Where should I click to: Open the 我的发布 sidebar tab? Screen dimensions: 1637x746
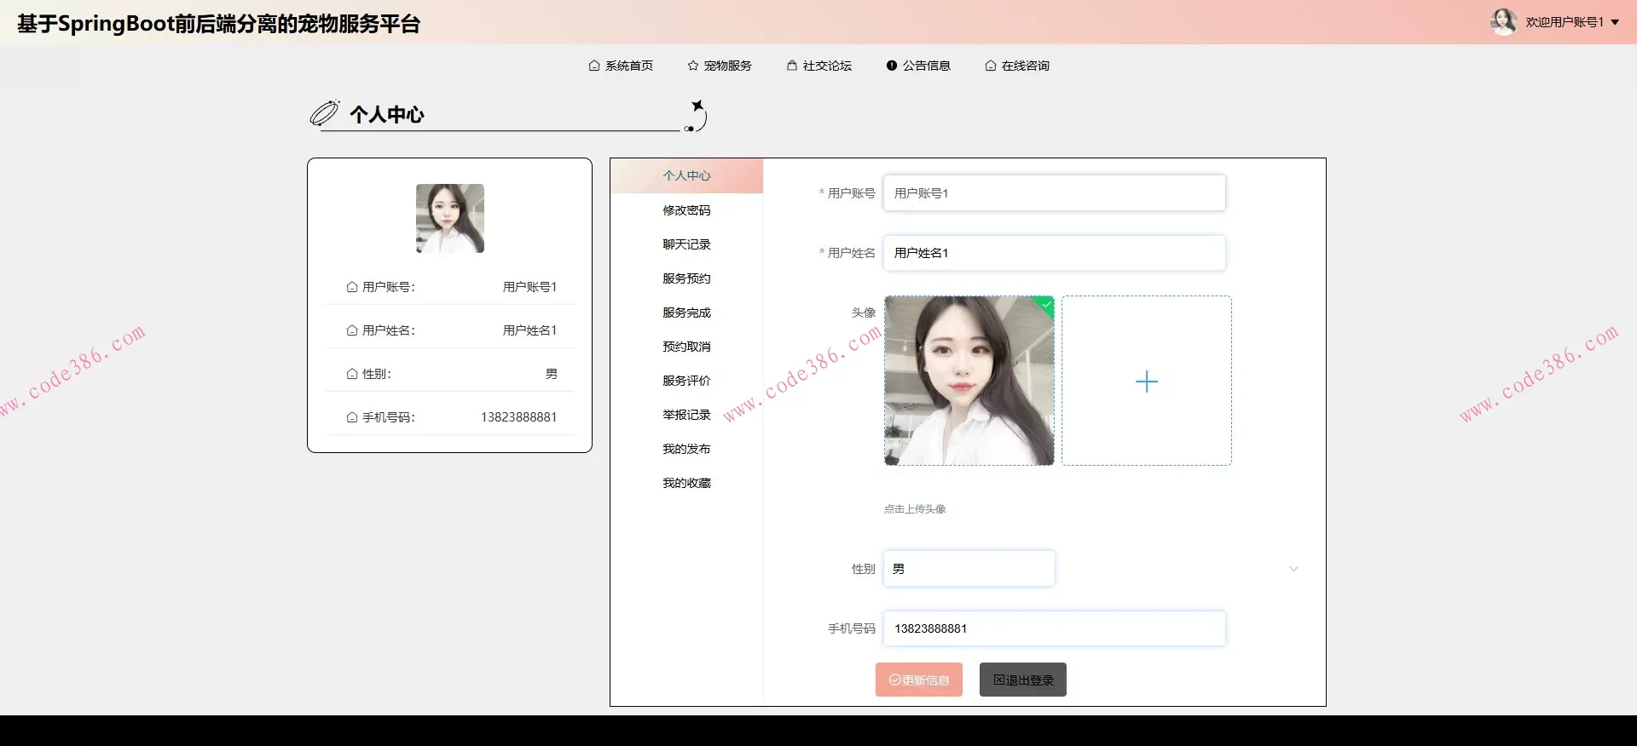pyautogui.click(x=686, y=449)
